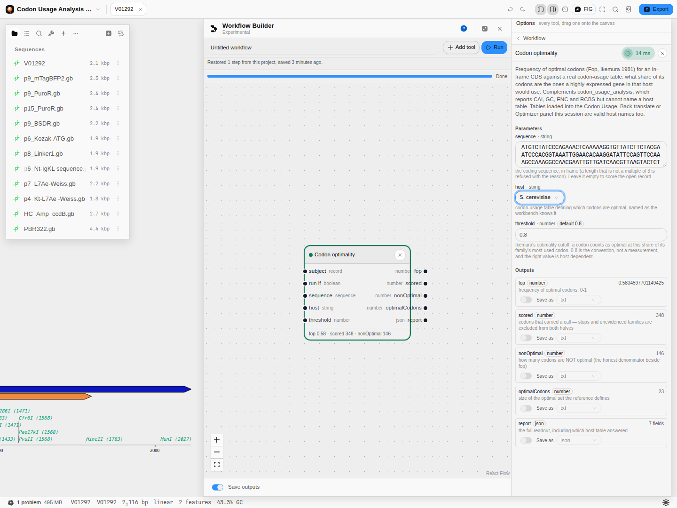Go back to Workflow via chevron
Screen dimensions: 677x508
coord(519,39)
